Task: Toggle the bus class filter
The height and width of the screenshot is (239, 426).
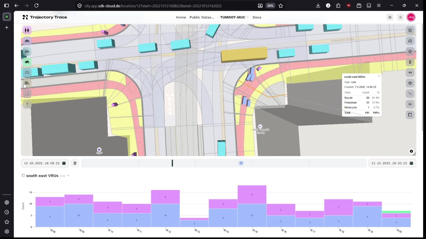Action: (x=27, y=73)
